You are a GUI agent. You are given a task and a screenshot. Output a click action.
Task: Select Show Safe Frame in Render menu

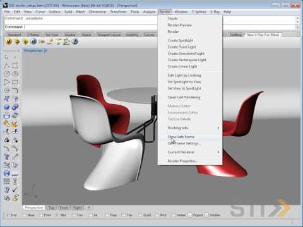(190, 137)
